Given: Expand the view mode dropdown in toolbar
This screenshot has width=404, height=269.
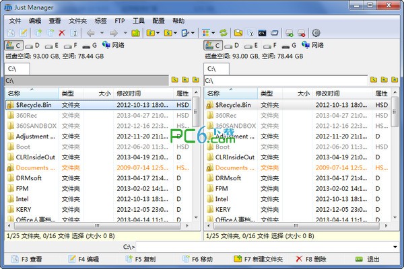Looking at the screenshot, I should tap(215, 33).
